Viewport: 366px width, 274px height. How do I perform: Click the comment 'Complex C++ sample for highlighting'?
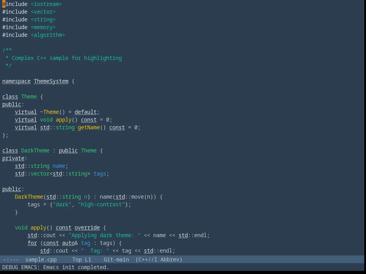[x=67, y=58]
